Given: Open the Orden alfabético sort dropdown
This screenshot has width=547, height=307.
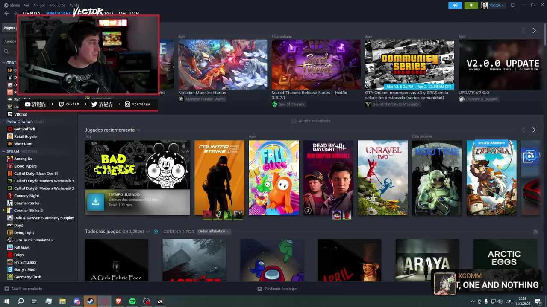Looking at the screenshot, I should [x=214, y=232].
